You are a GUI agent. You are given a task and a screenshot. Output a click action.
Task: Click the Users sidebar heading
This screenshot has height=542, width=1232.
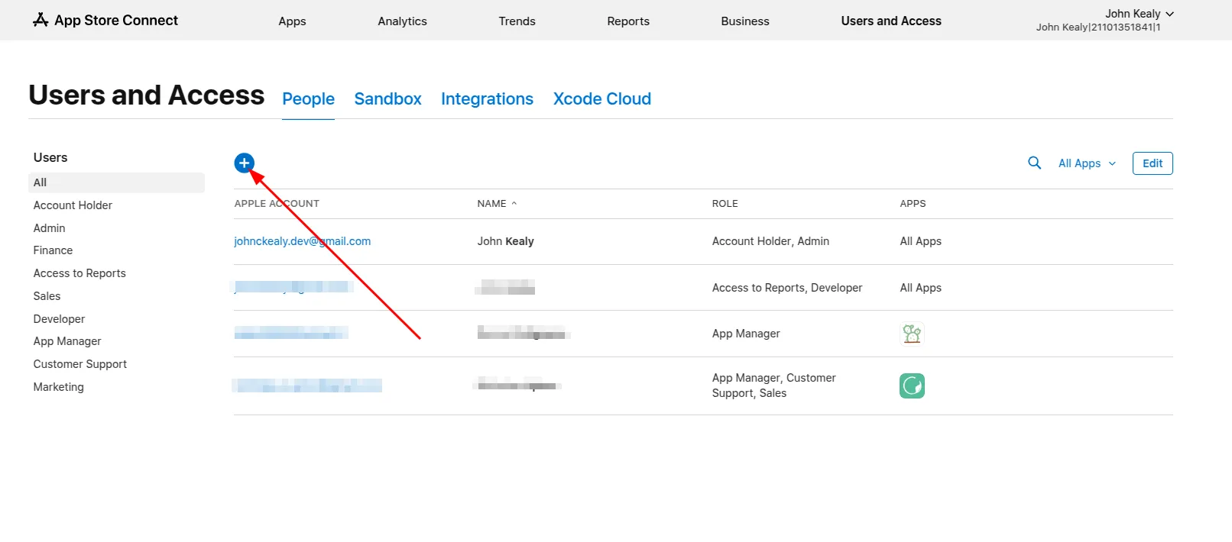(50, 157)
